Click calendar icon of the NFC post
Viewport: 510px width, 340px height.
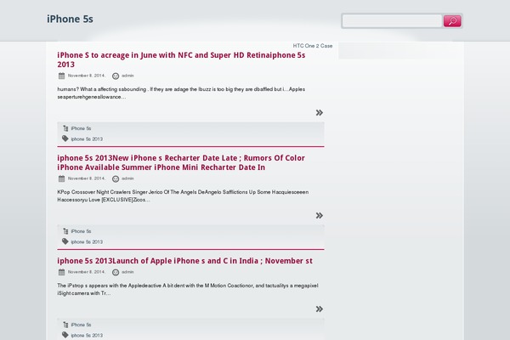(x=61, y=76)
